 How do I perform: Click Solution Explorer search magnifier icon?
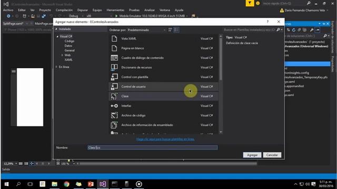coord(325,36)
